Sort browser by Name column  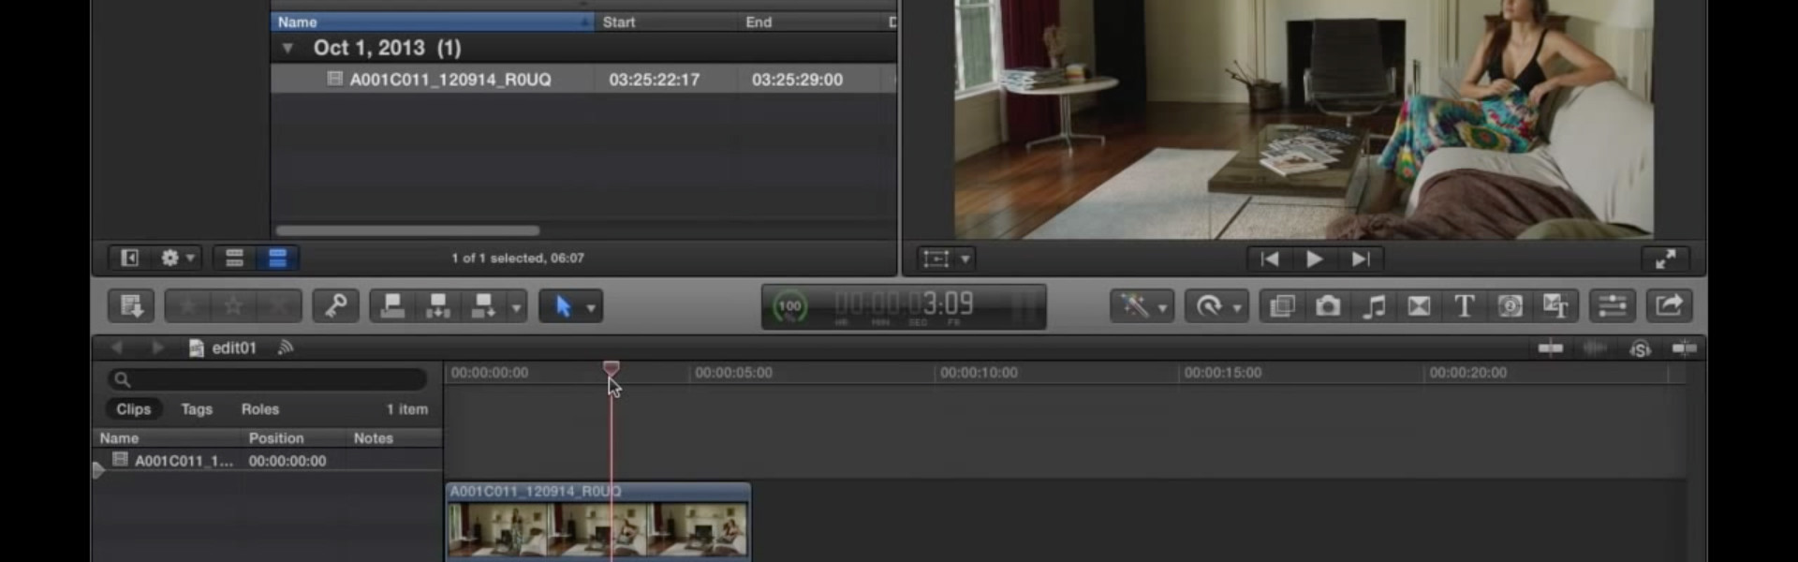(433, 22)
